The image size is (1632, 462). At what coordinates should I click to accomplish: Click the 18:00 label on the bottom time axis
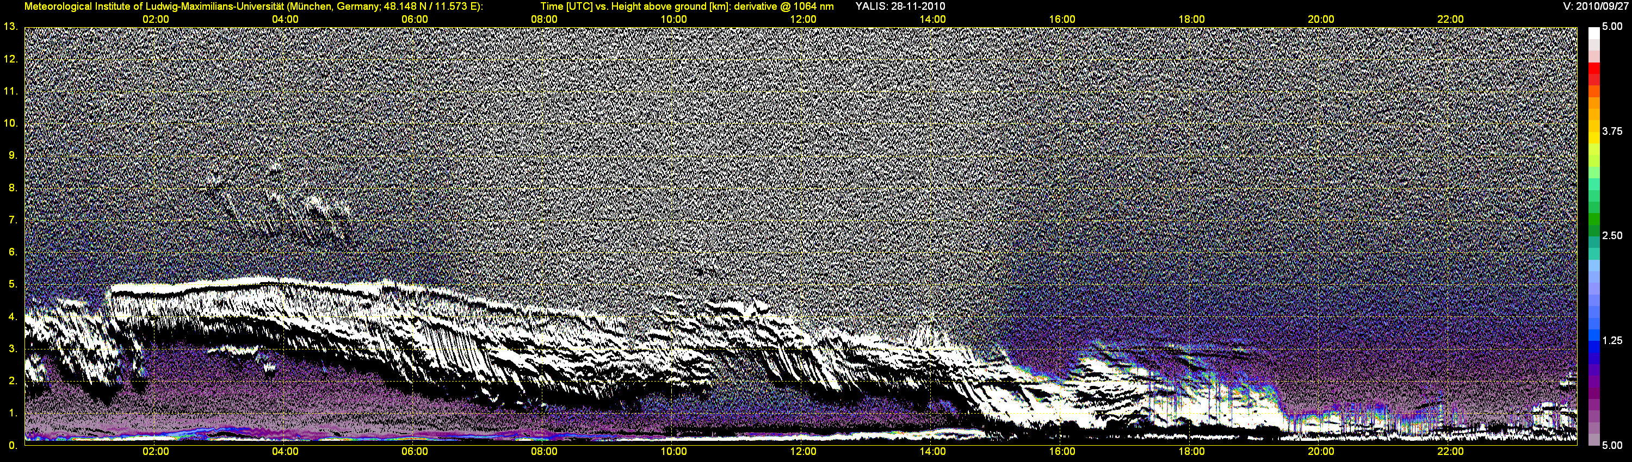point(1192,452)
